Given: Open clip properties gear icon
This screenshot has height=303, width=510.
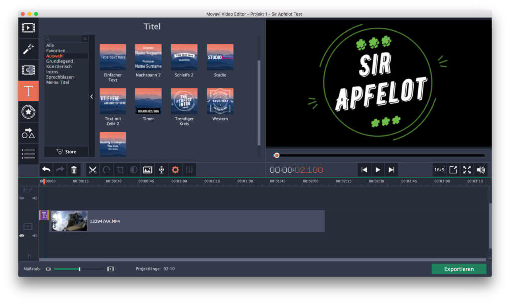Looking at the screenshot, I should (x=175, y=170).
